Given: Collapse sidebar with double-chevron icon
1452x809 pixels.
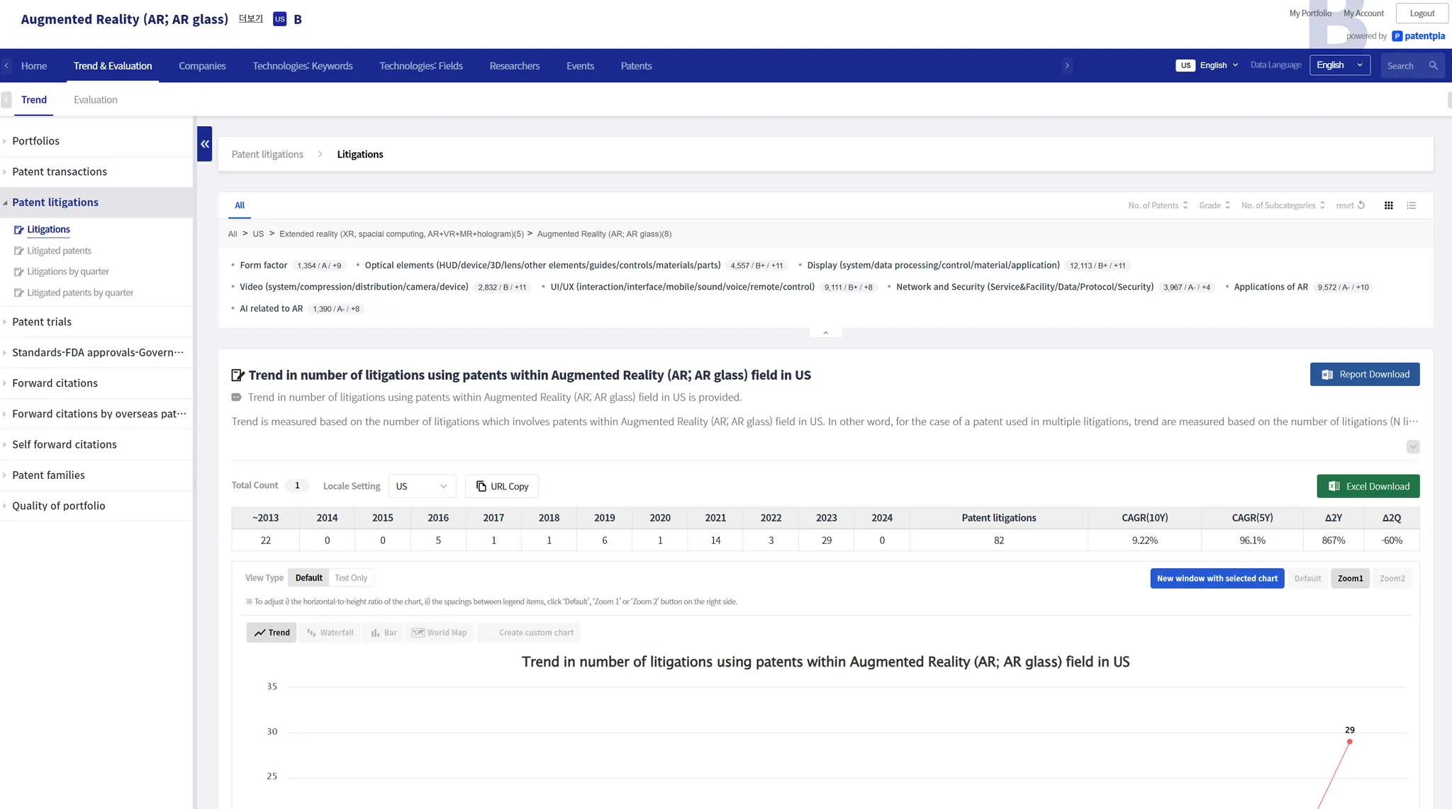Looking at the screenshot, I should [x=205, y=144].
